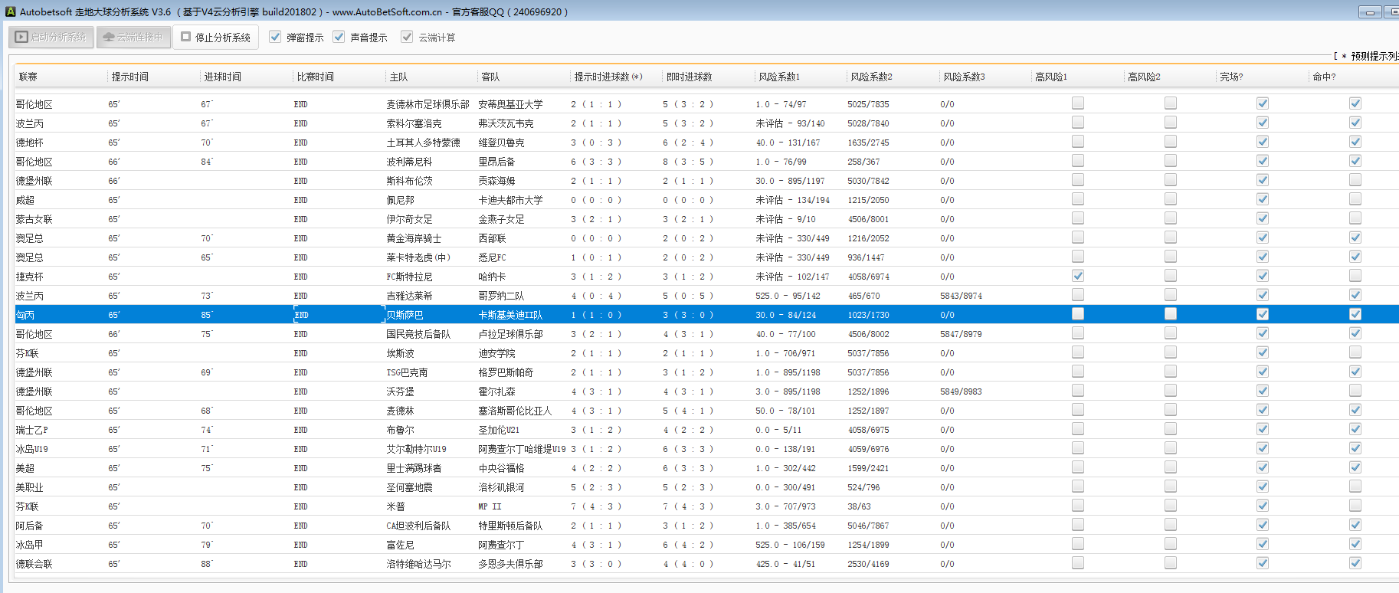Viewport: 1399px width, 593px height.
Task: Check 命中? box for the 德堡州联 斯科布伦茨 row
Action: pyautogui.click(x=1355, y=180)
